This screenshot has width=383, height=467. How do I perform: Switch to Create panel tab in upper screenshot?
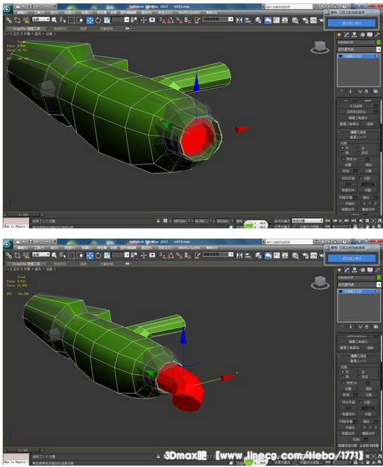[x=340, y=35]
